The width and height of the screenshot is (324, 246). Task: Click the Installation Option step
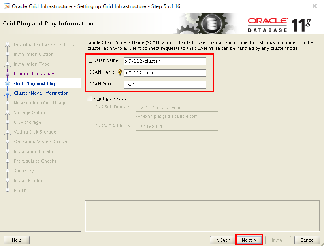coord(34,54)
